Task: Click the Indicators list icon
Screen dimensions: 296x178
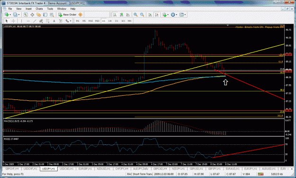Action: pyautogui.click(x=164, y=15)
